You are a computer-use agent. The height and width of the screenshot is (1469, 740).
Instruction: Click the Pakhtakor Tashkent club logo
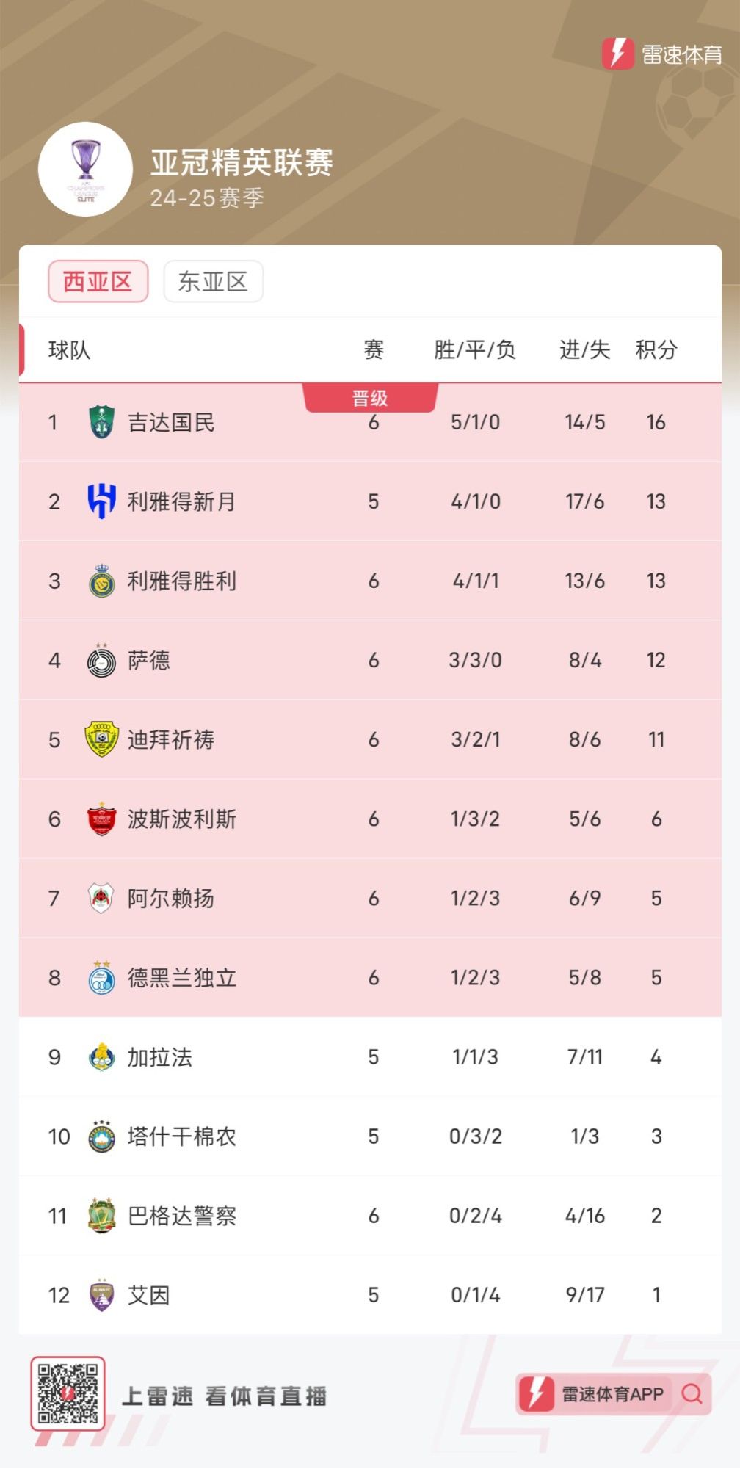101,1136
